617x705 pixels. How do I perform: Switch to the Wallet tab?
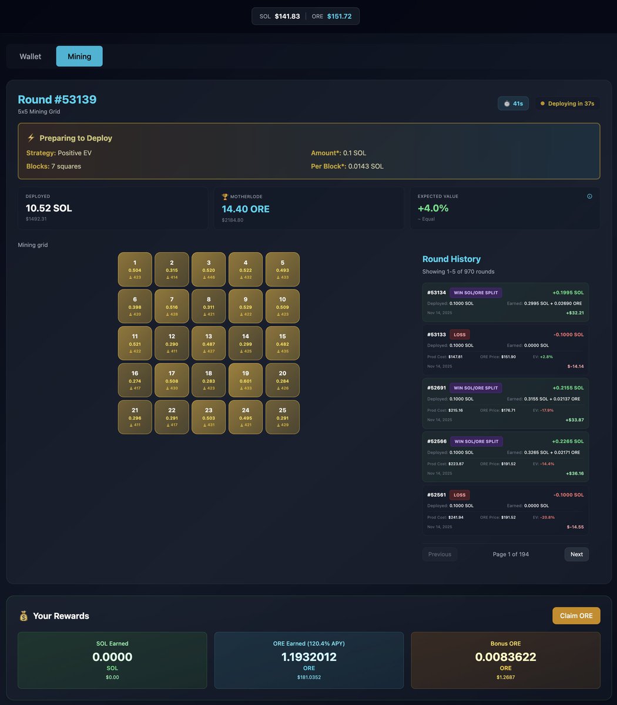(x=30, y=56)
